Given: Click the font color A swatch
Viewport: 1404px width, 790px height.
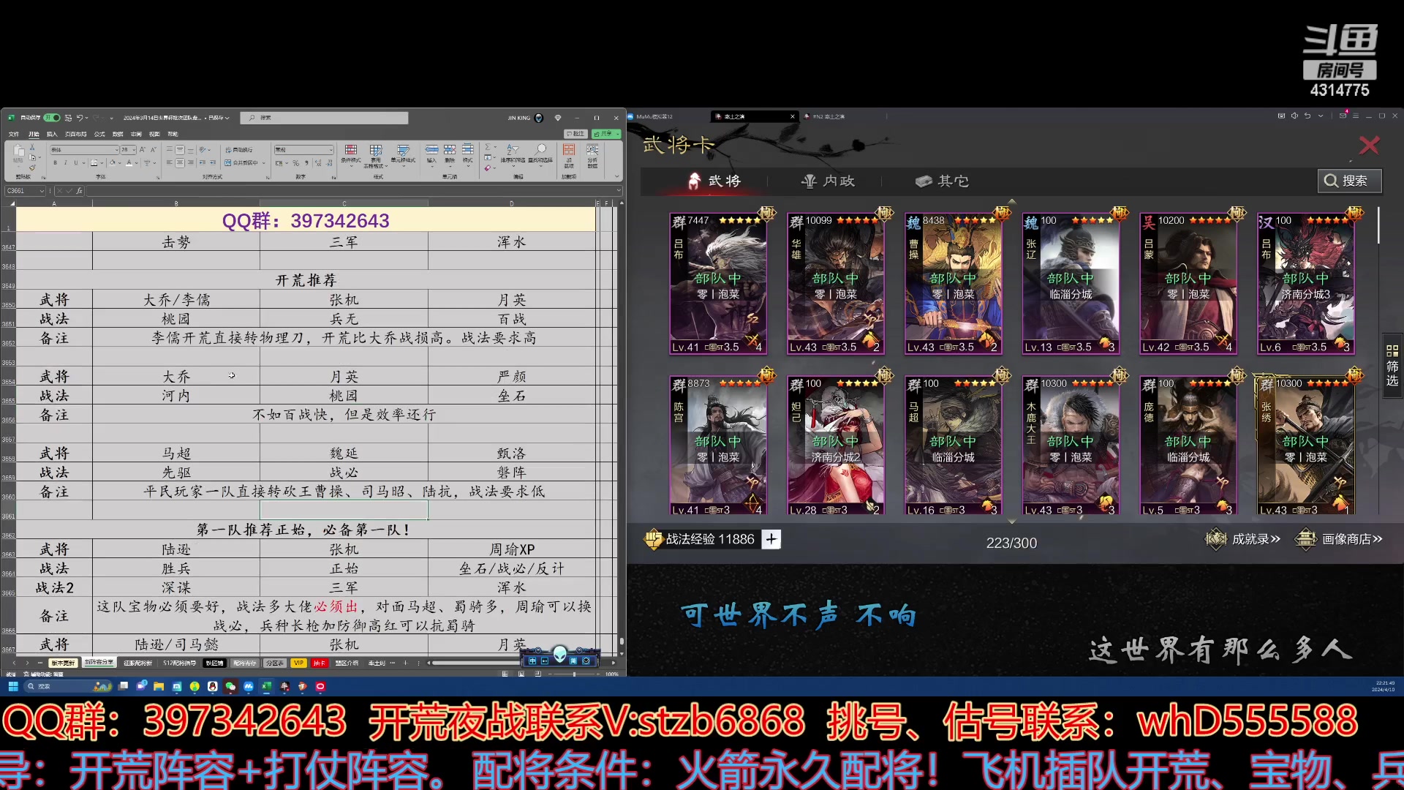Looking at the screenshot, I should point(129,163).
